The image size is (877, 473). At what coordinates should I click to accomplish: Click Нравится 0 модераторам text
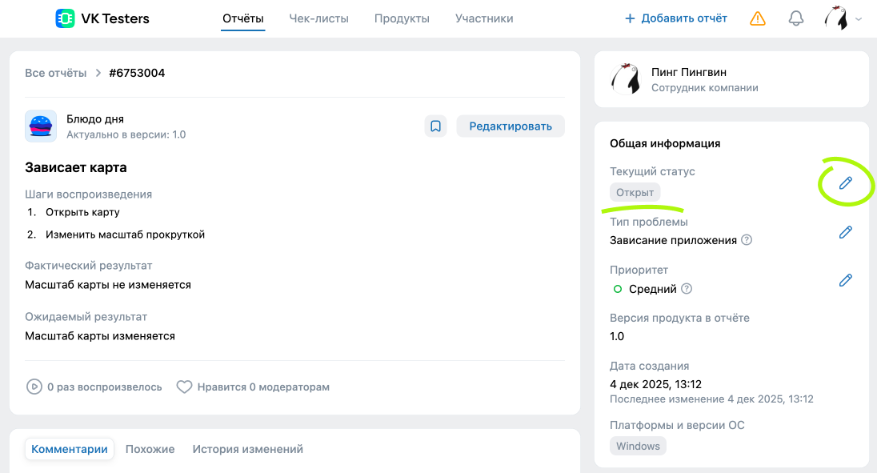(x=263, y=387)
